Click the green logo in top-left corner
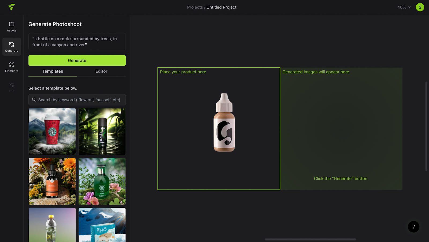 [12, 7]
